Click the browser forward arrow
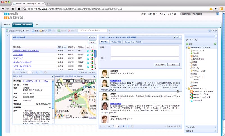 click(8, 9)
